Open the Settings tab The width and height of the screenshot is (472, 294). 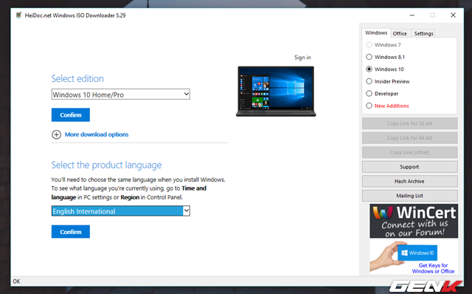tap(423, 33)
